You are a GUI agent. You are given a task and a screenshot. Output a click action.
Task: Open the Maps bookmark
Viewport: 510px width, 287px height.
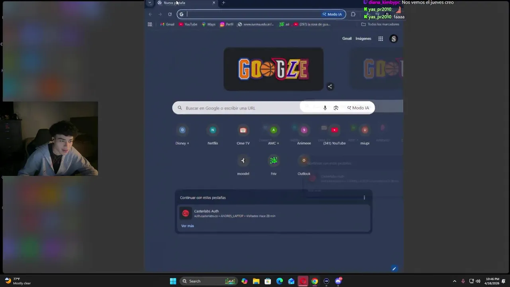pos(209,24)
